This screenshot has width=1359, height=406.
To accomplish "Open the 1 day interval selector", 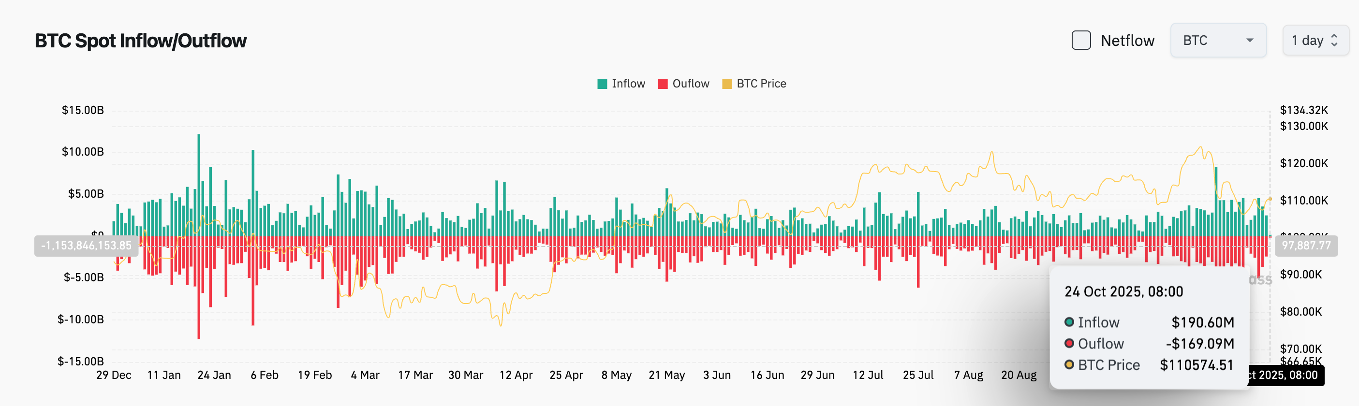I will [x=1315, y=41].
